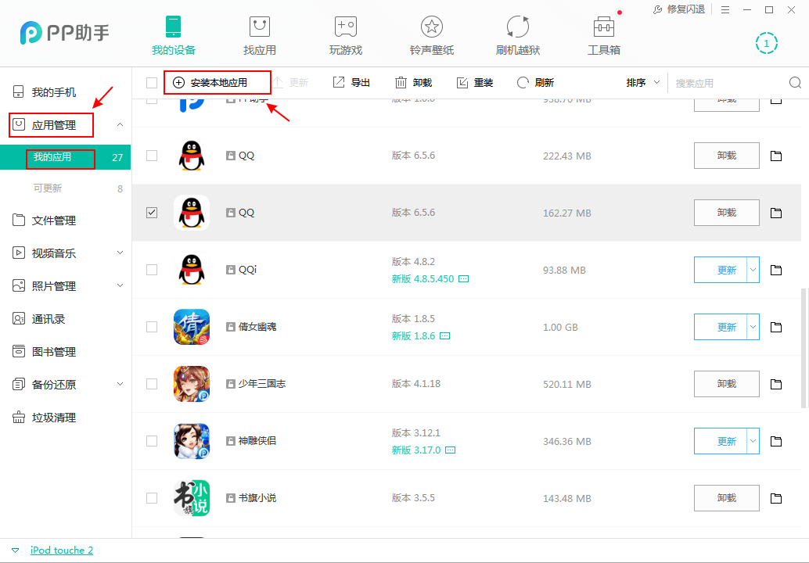Uninstall the 书旗小说 app
The height and width of the screenshot is (563, 809).
(x=726, y=498)
